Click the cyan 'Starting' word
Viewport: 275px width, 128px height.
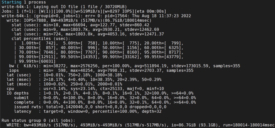[11, 2]
